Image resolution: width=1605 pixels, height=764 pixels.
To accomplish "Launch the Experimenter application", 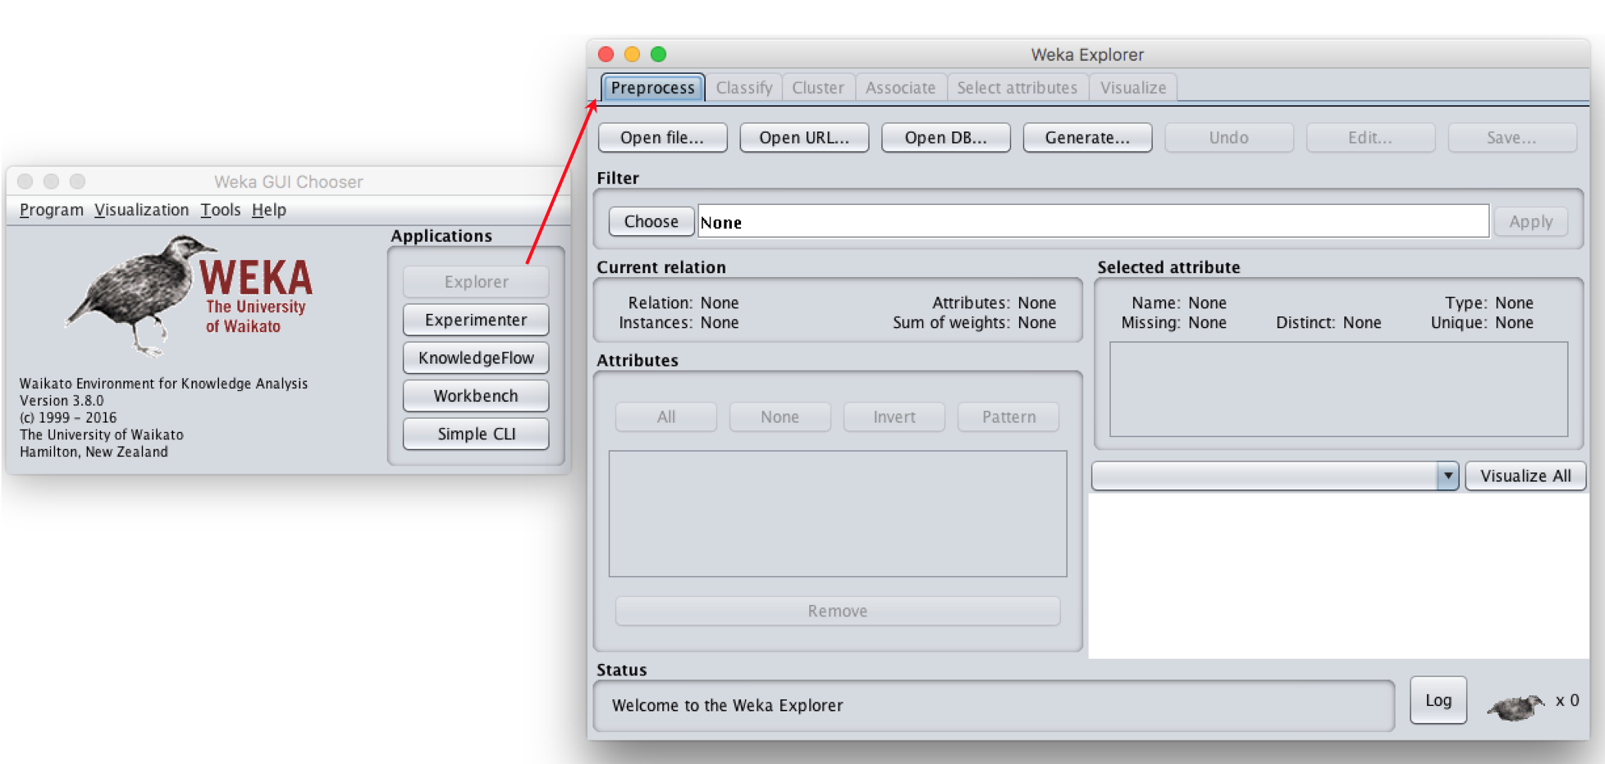I will pos(476,320).
